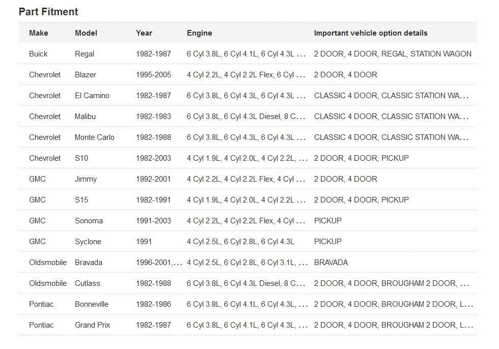
Task: Select the Regal model cell
Action: (85, 54)
